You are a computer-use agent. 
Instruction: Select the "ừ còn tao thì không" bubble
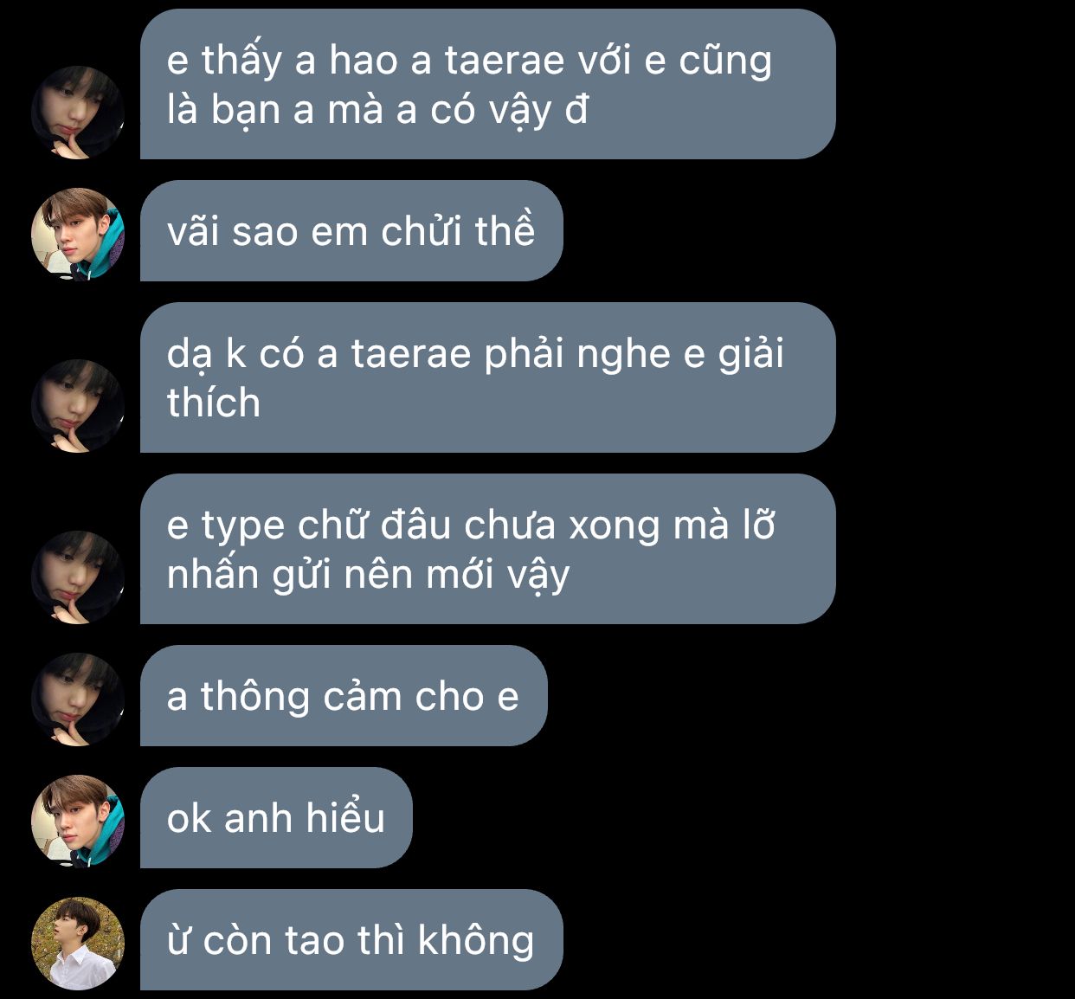click(x=351, y=940)
